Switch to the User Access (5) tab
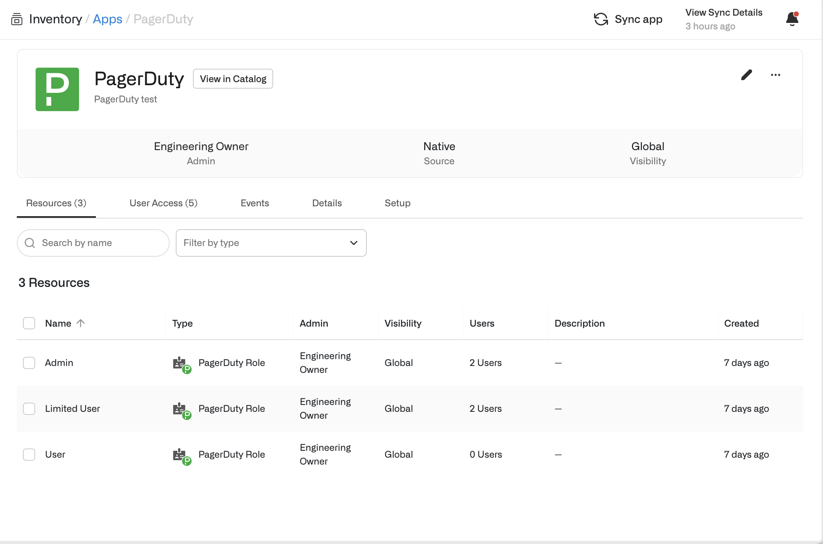This screenshot has height=544, width=823. tap(164, 203)
